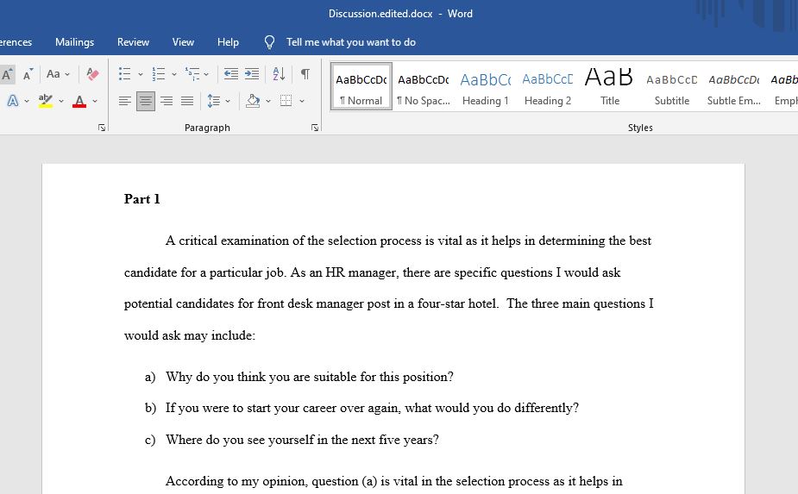Align text left
Viewport: 798px width, 494px height.
tap(125, 101)
